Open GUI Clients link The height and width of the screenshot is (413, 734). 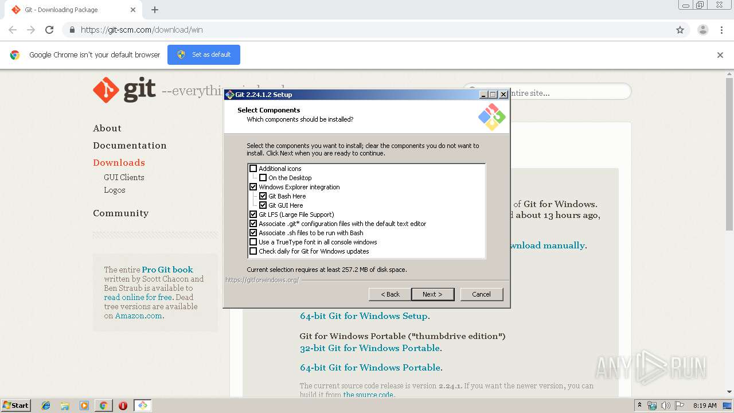click(x=124, y=177)
